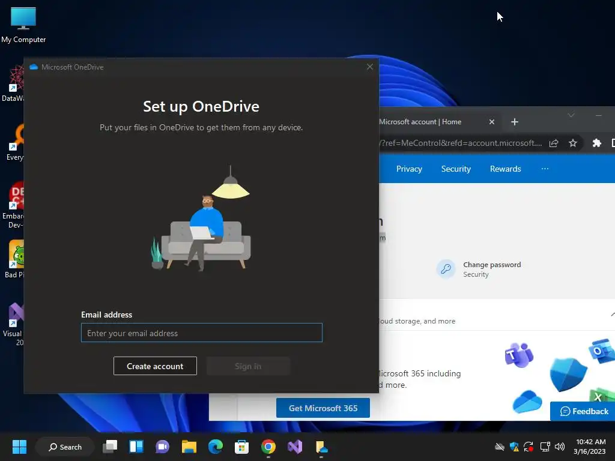Click the taskbar Search box
The width and height of the screenshot is (615, 461).
(x=65, y=447)
